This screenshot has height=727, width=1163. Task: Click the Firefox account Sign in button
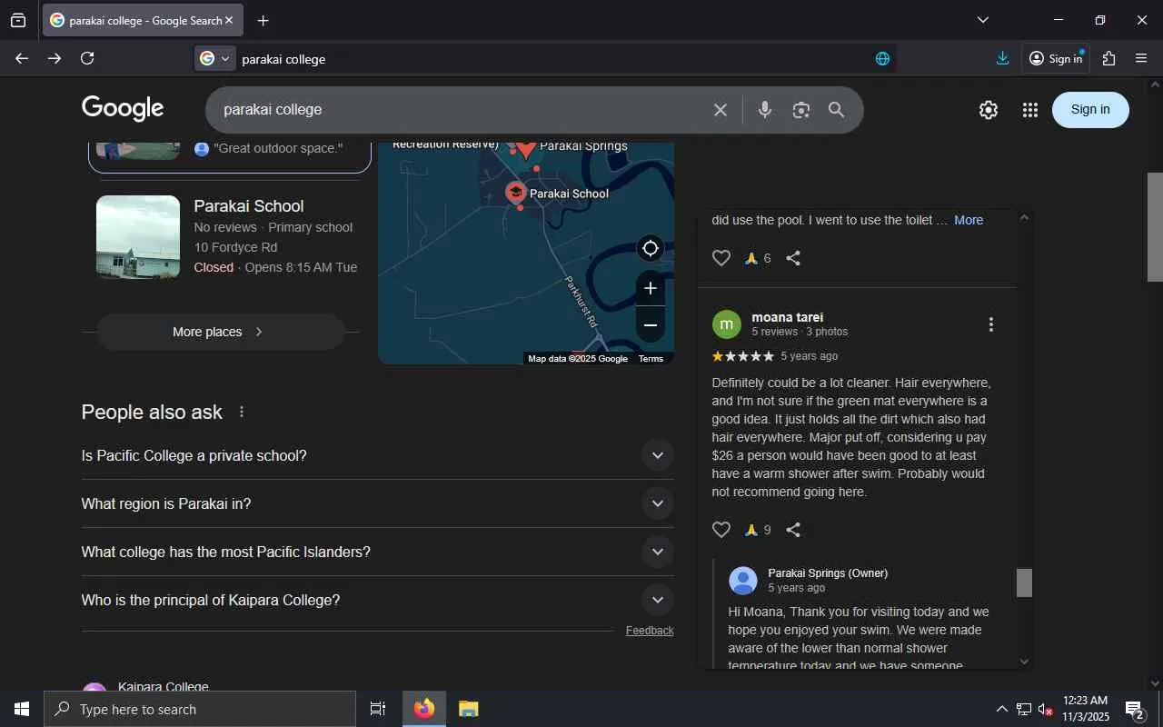click(1056, 58)
